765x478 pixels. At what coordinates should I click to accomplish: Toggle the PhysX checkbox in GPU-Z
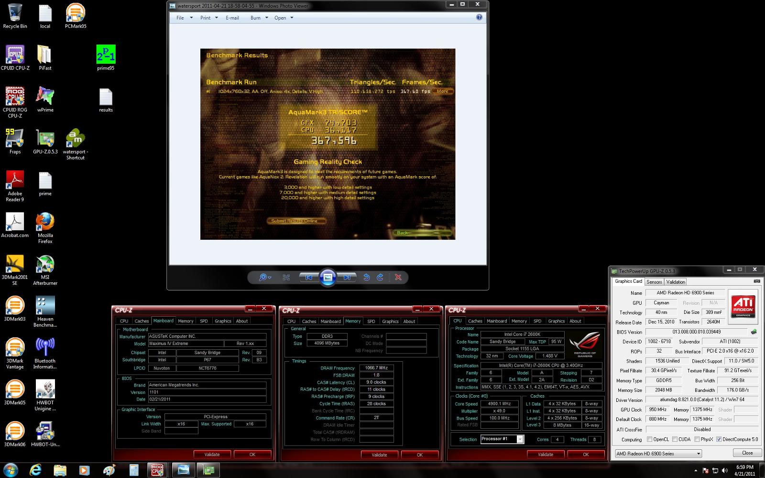tap(697, 439)
